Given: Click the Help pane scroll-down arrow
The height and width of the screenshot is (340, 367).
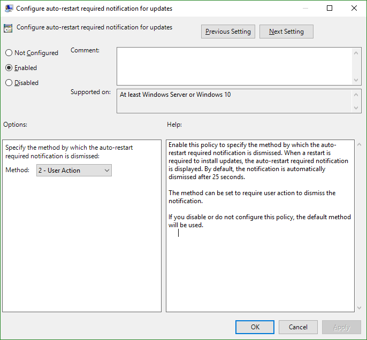Looking at the screenshot, I should pos(359,308).
